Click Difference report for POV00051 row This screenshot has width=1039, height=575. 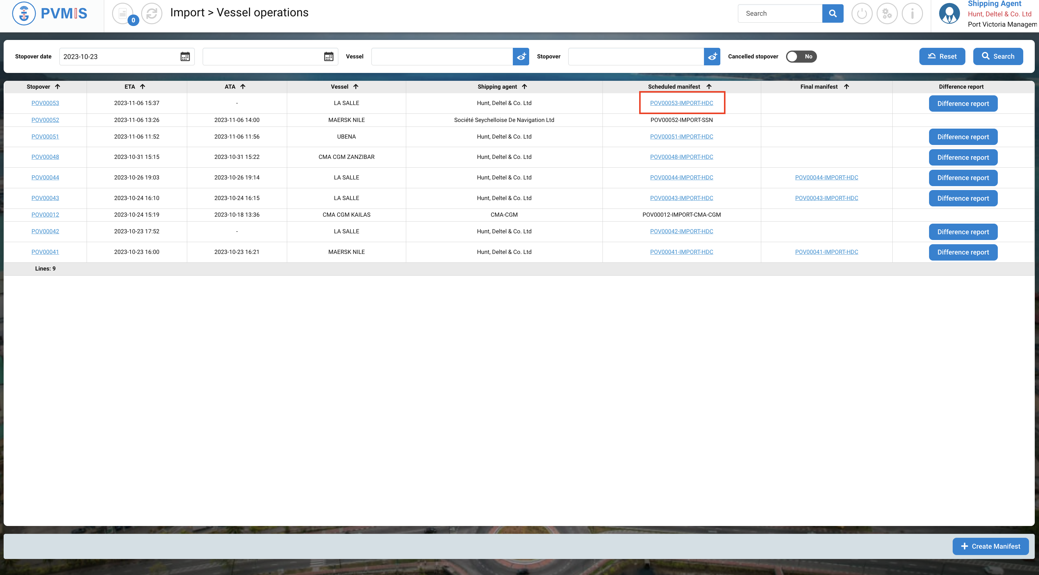coord(963,137)
